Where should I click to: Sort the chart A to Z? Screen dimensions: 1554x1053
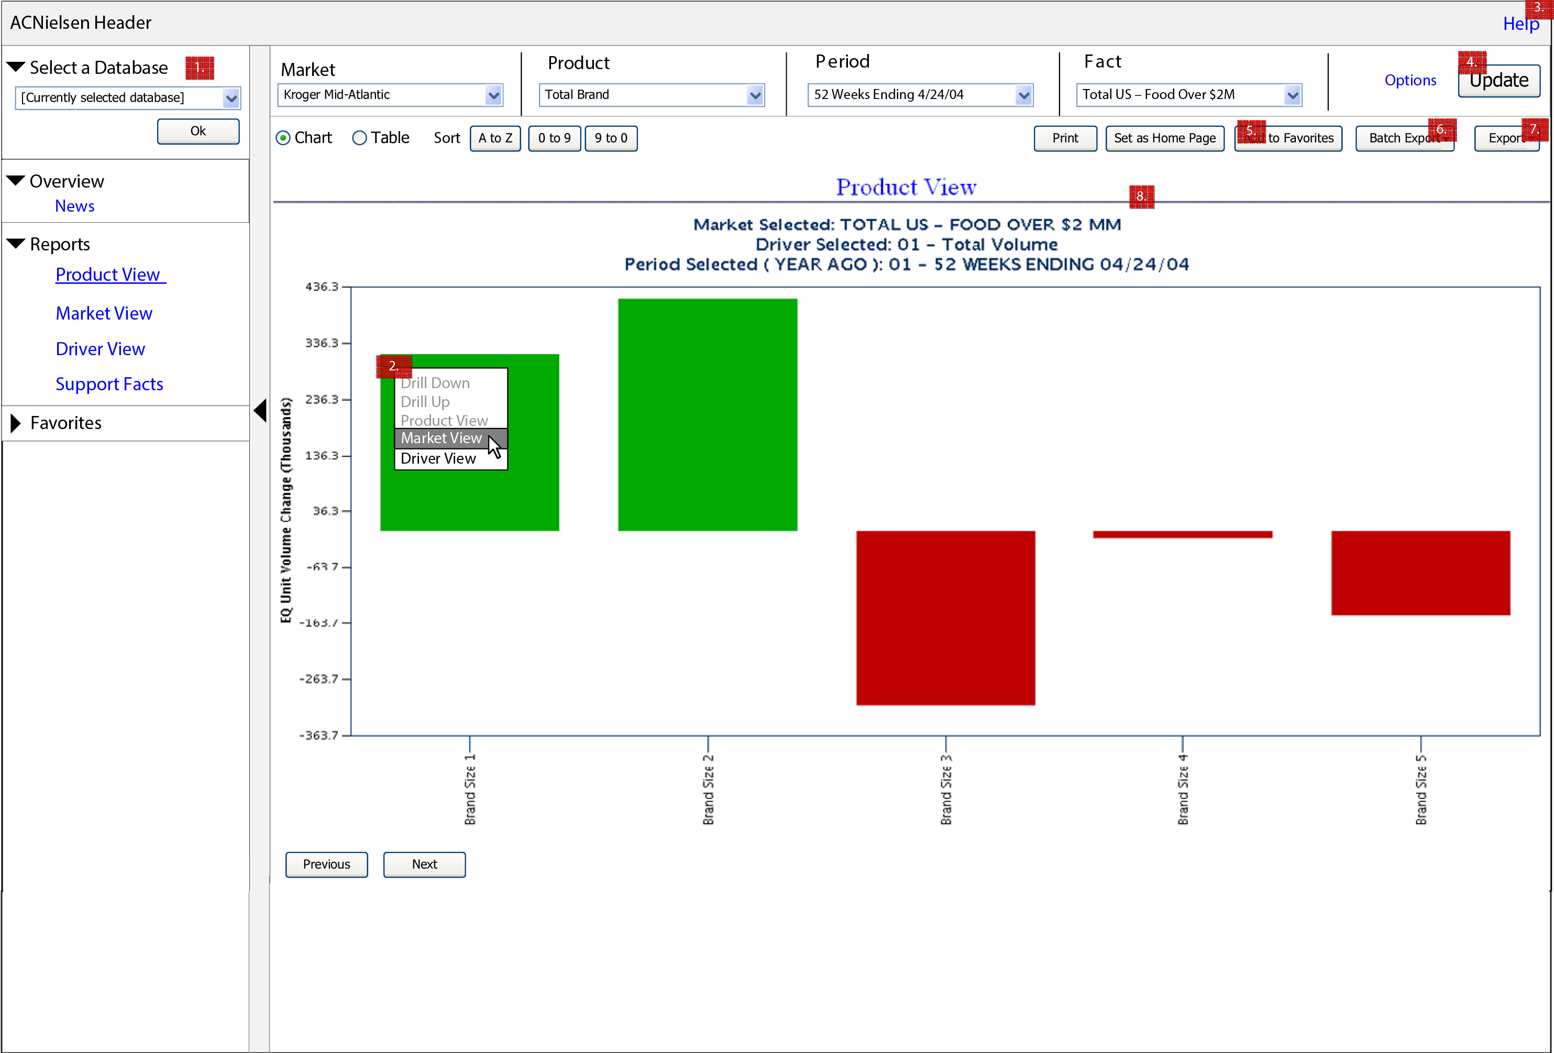pos(495,138)
